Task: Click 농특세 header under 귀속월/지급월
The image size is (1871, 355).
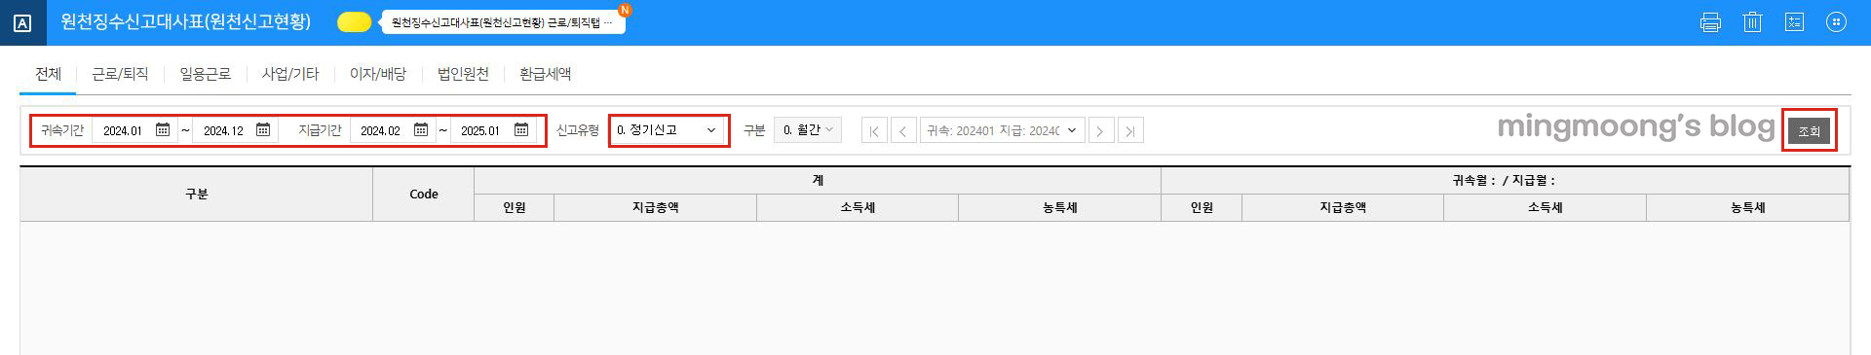Action: [x=1747, y=207]
